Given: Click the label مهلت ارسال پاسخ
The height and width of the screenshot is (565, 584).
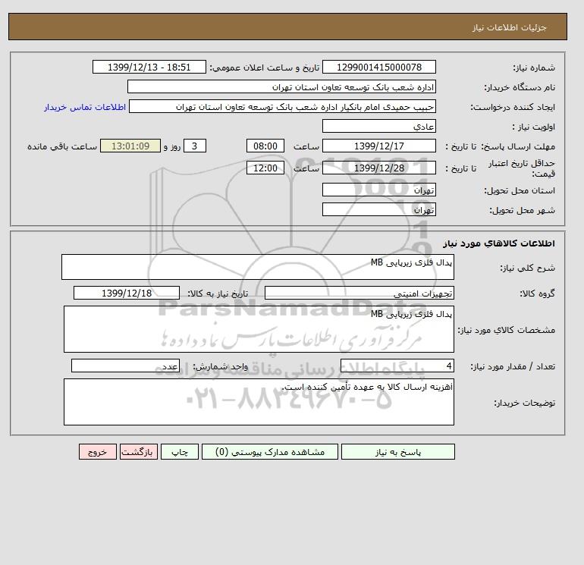Looking at the screenshot, I should coord(518,146).
